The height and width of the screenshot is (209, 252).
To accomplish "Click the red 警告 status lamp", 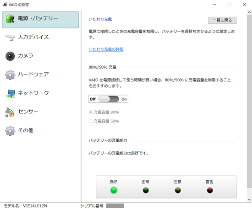I will click(210, 190).
